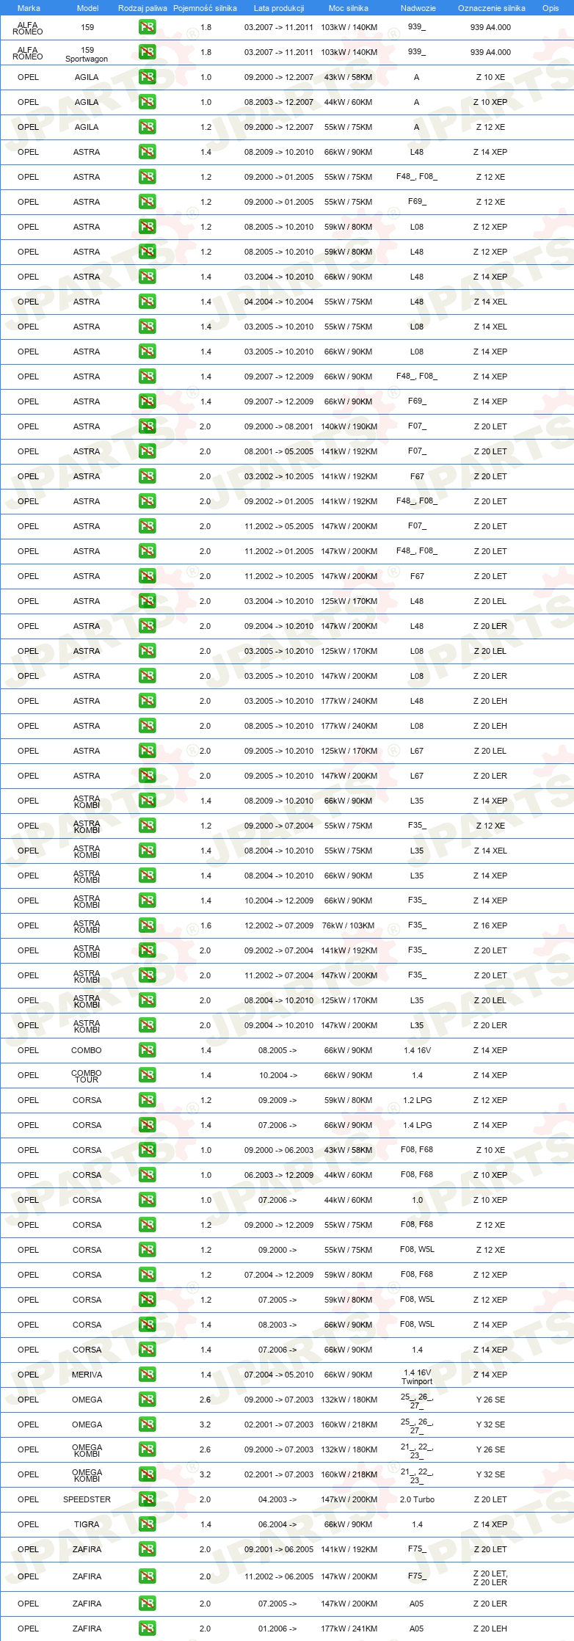Click the fuel icon in the Astra 04.2004 -> 10.2004 row

(x=147, y=302)
